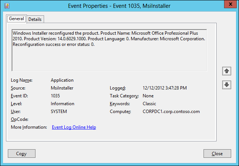Show the previous event with the up arrow

point(227,71)
